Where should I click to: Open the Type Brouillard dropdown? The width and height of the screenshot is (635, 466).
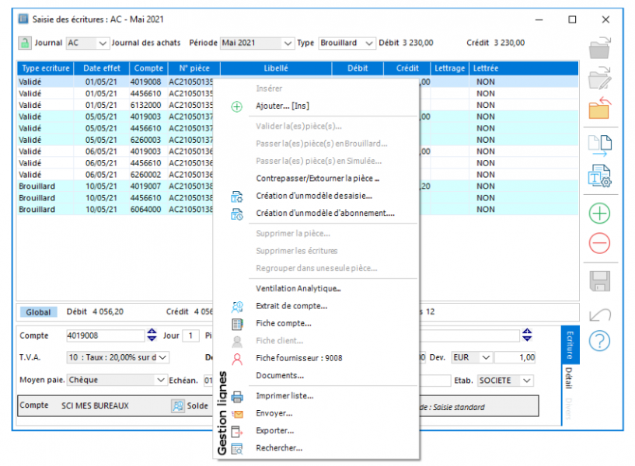click(368, 43)
